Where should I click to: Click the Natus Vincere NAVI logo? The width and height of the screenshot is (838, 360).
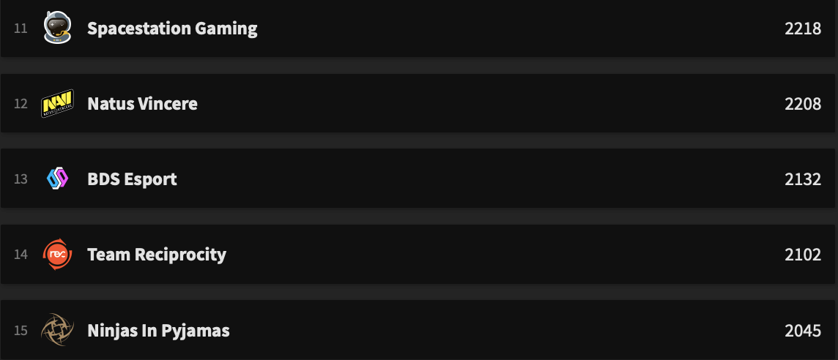(x=56, y=104)
